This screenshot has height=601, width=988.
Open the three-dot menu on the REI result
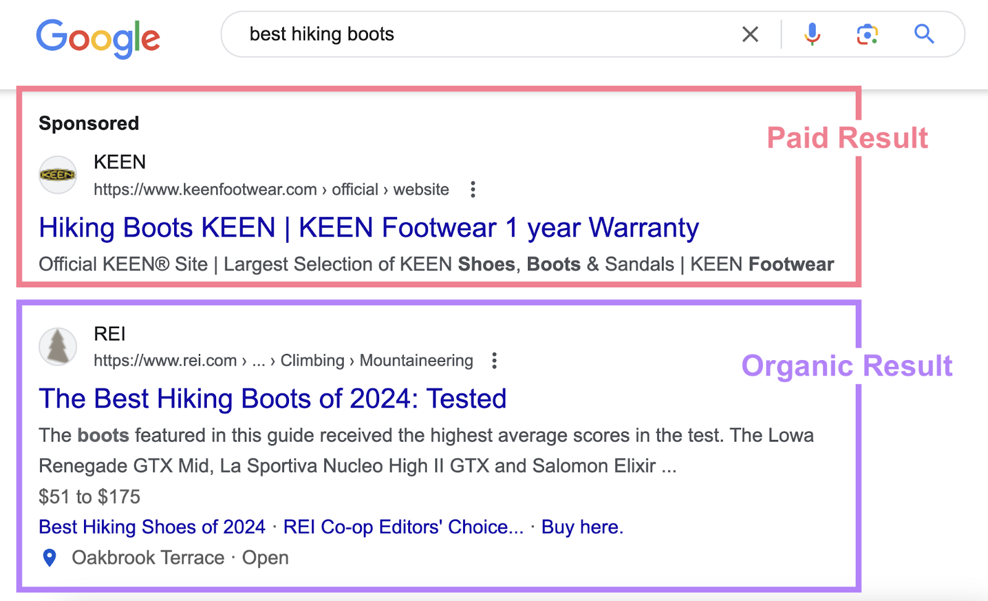coord(494,359)
